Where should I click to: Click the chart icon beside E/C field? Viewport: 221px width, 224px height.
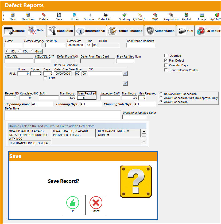pyautogui.click(x=125, y=74)
